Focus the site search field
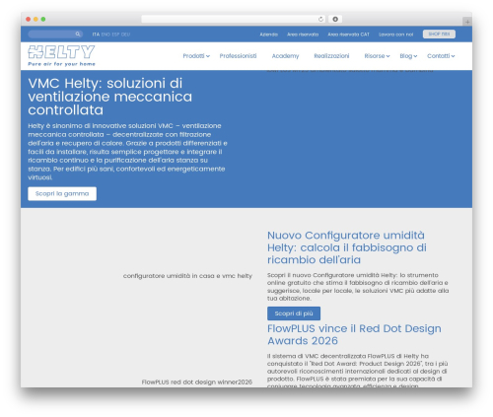This screenshot has height=417, width=493. (55, 35)
